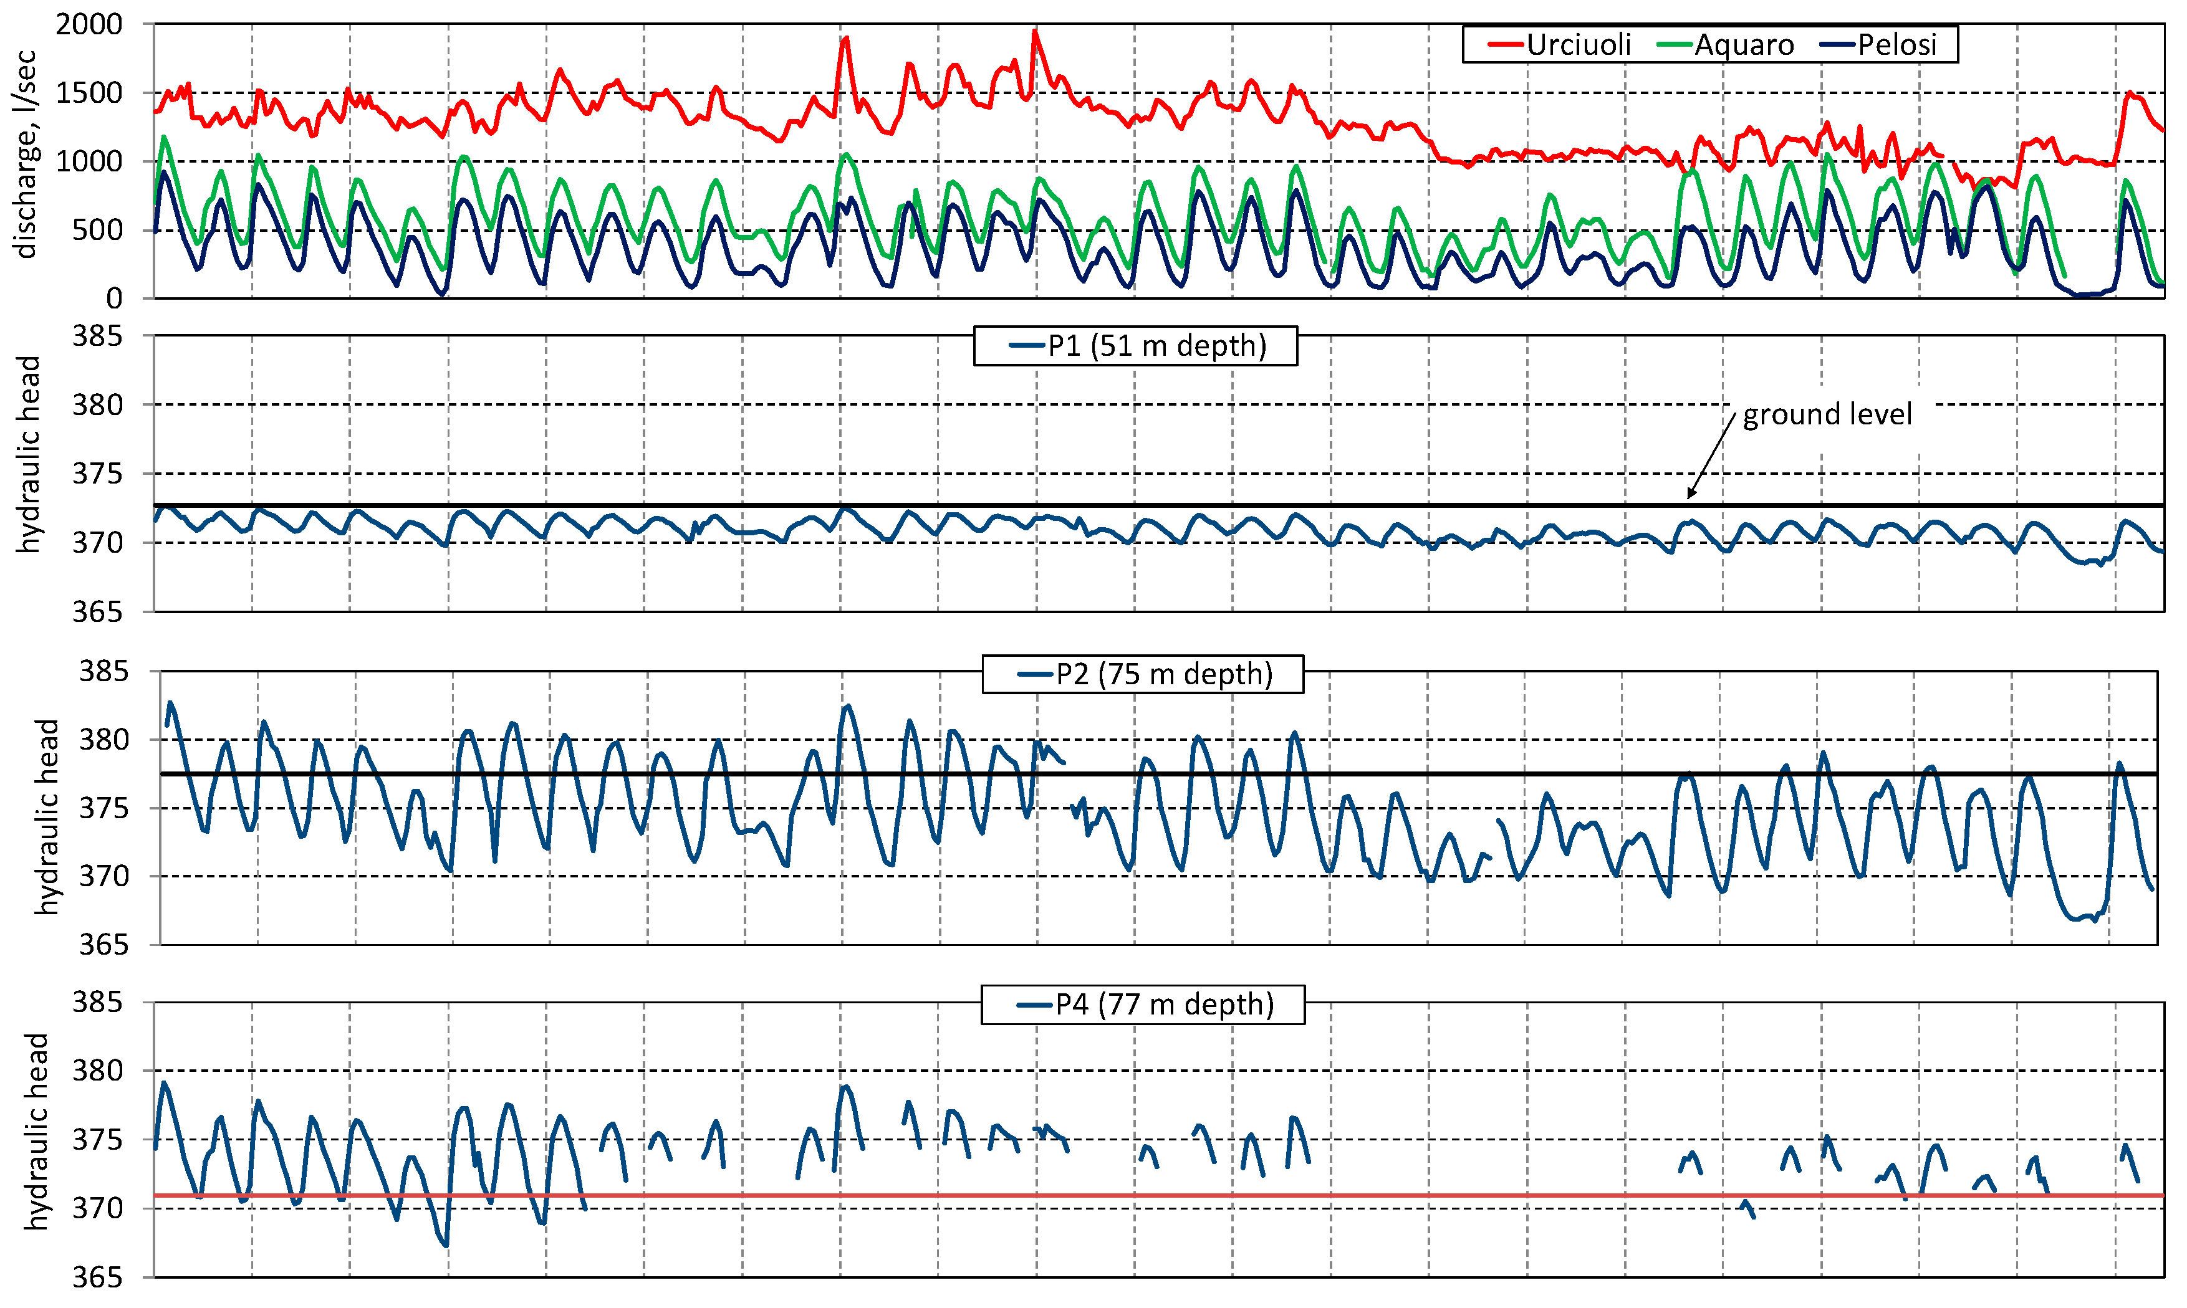Click the 385 tick on P2 chart axis

pos(103,672)
